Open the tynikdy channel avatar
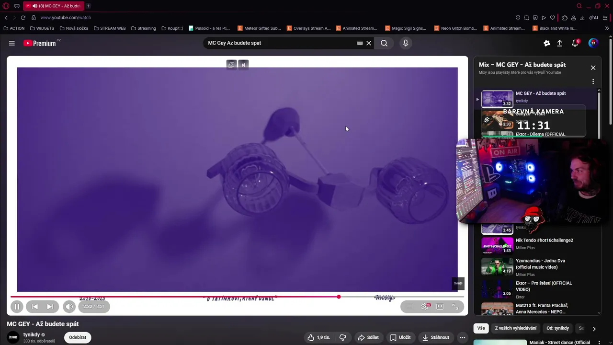Image resolution: width=613 pixels, height=345 pixels. (x=13, y=337)
